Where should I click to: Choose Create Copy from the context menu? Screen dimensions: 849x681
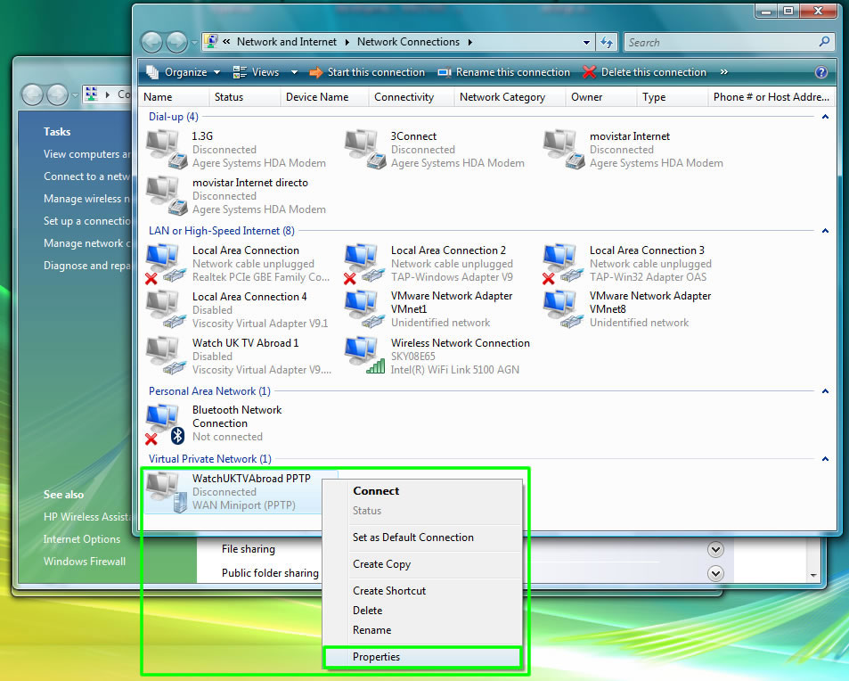tap(423, 564)
